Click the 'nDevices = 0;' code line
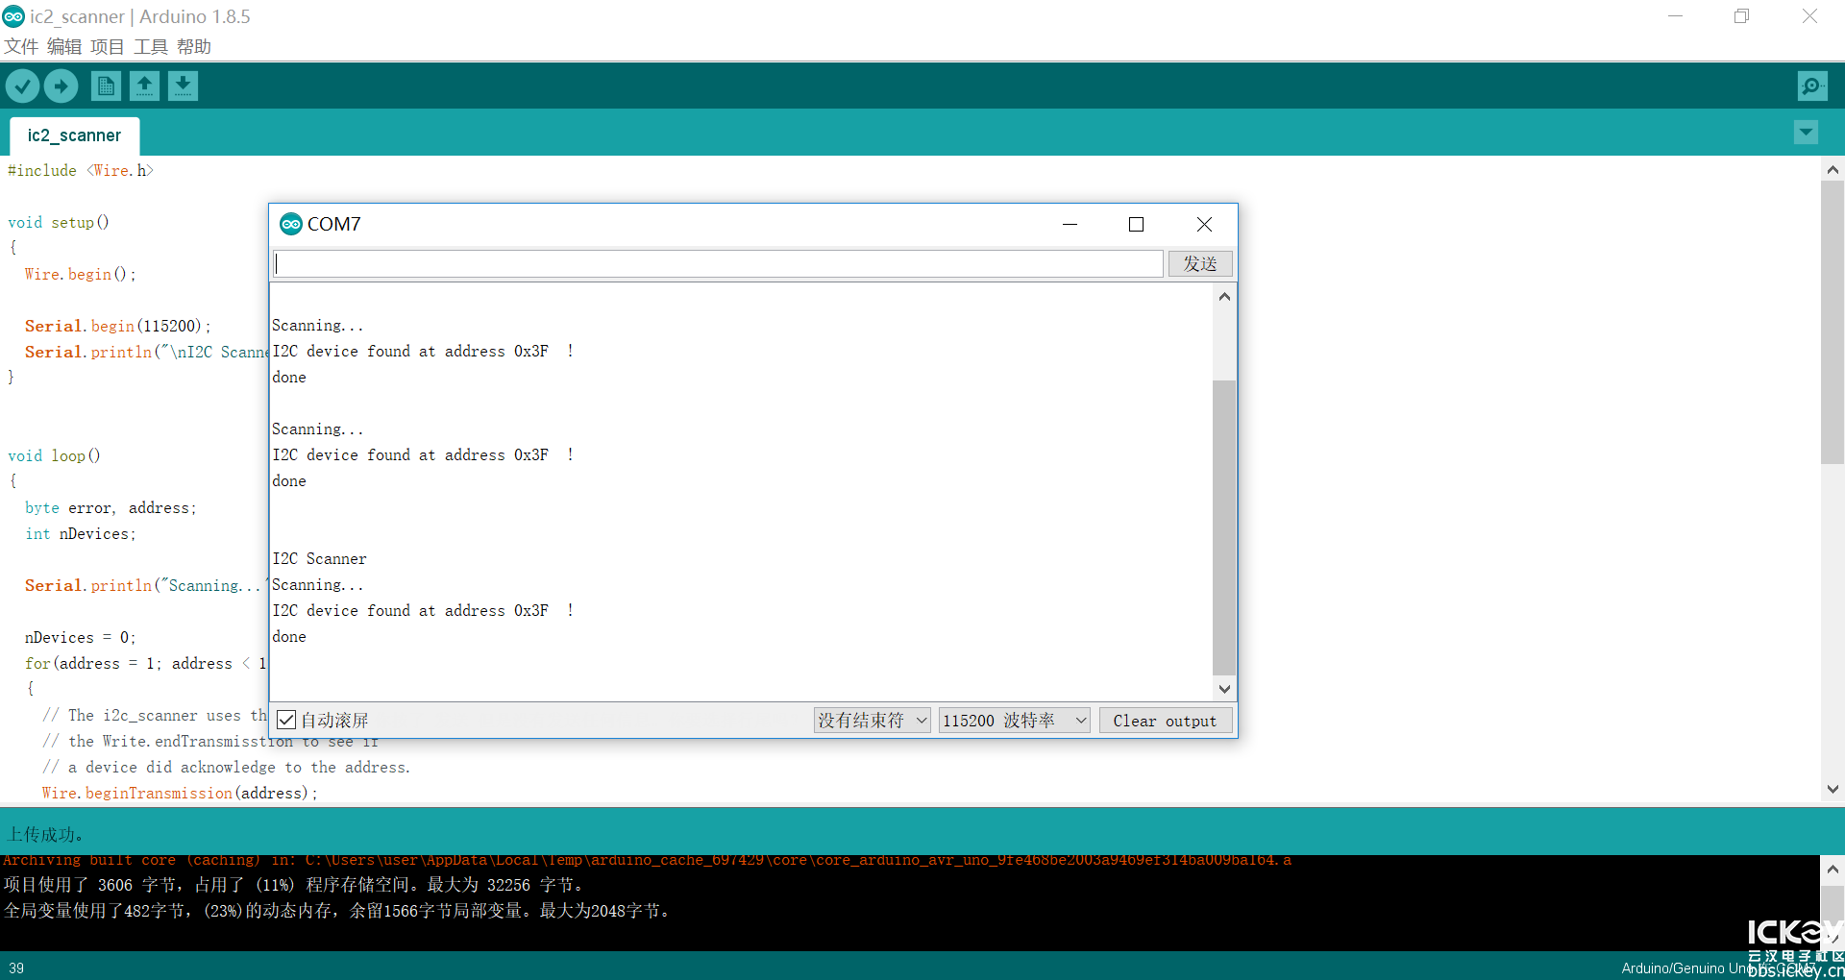This screenshot has height=980, width=1845. pos(81,637)
